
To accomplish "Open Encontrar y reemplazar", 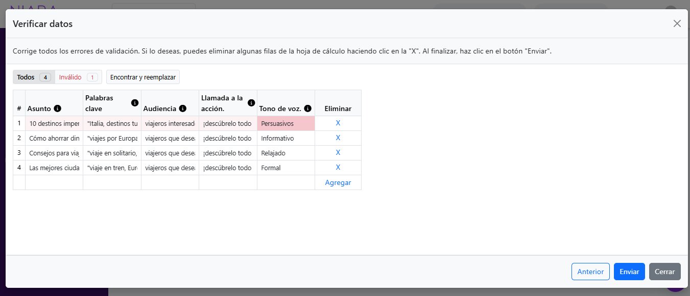I will (142, 77).
